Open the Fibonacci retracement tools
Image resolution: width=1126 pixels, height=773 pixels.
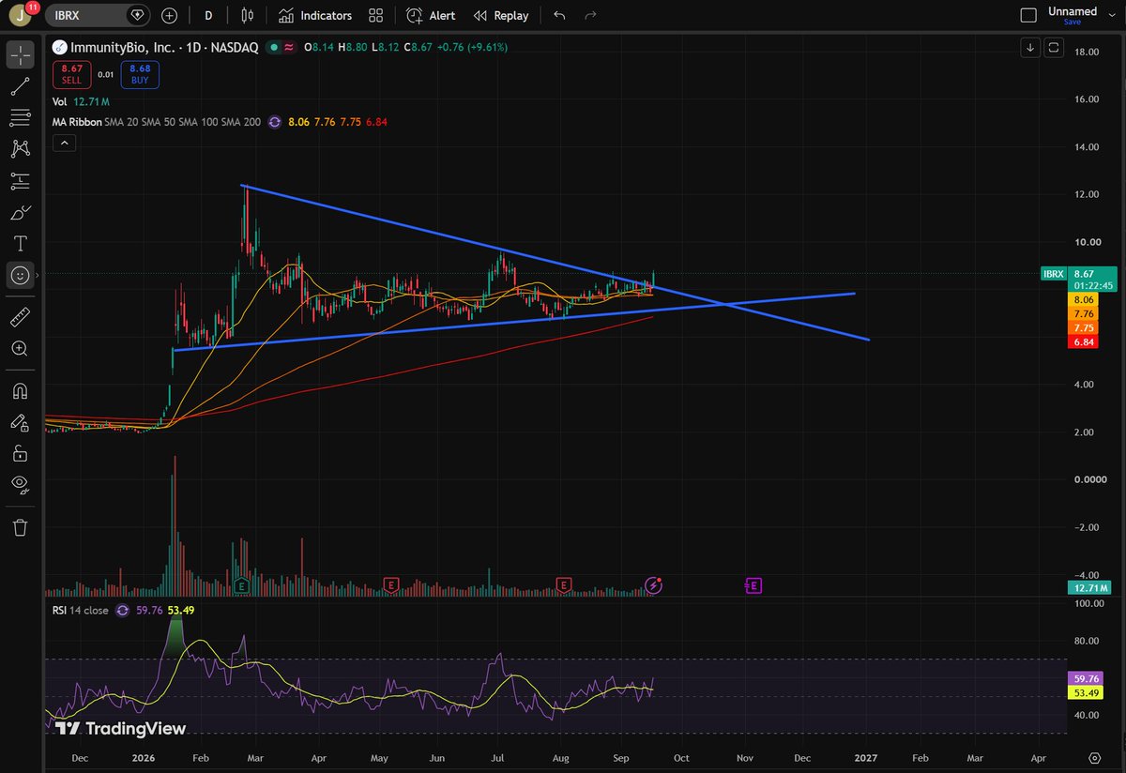click(21, 118)
